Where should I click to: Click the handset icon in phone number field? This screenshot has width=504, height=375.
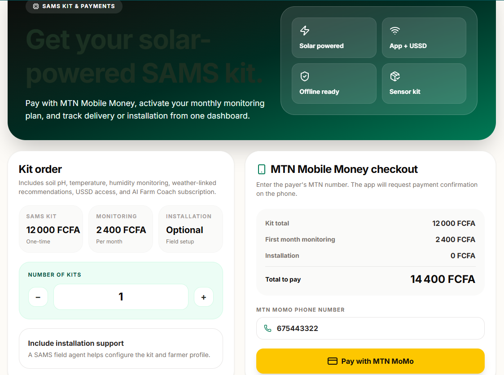click(267, 328)
